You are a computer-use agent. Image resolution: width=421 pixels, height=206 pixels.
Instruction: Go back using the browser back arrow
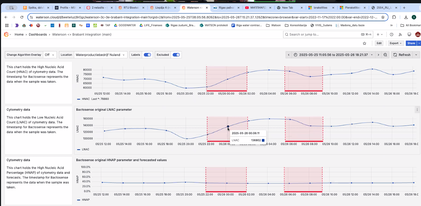6,17
